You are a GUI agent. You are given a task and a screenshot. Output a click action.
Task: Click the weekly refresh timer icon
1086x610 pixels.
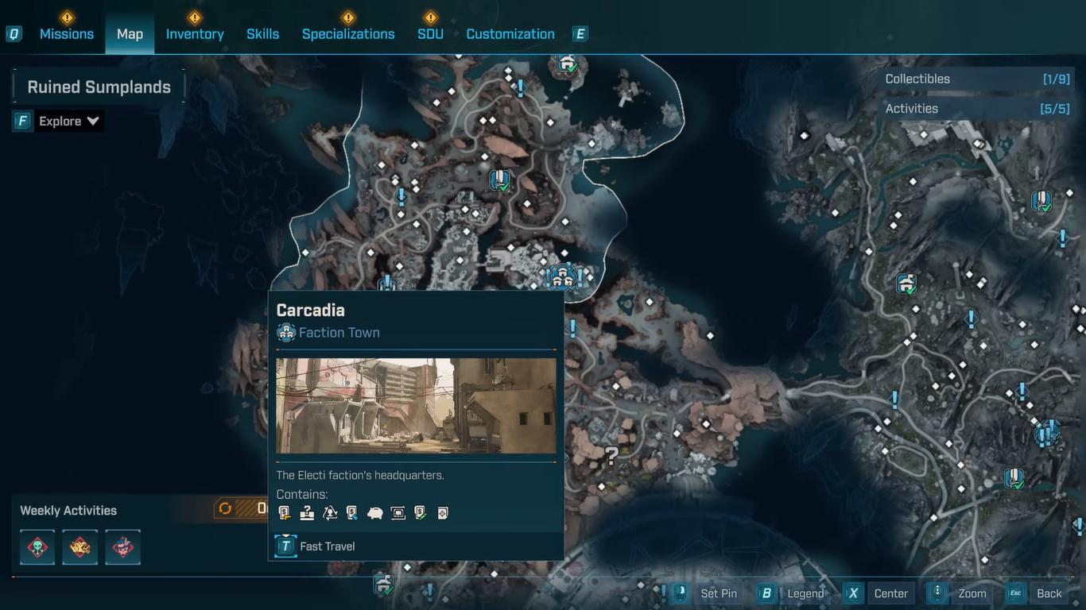225,508
